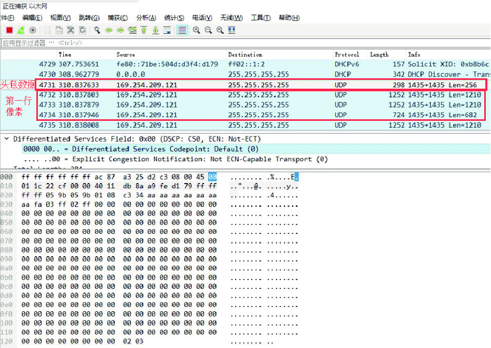
Task: Zoom in the main window text
Action: pos(196,31)
